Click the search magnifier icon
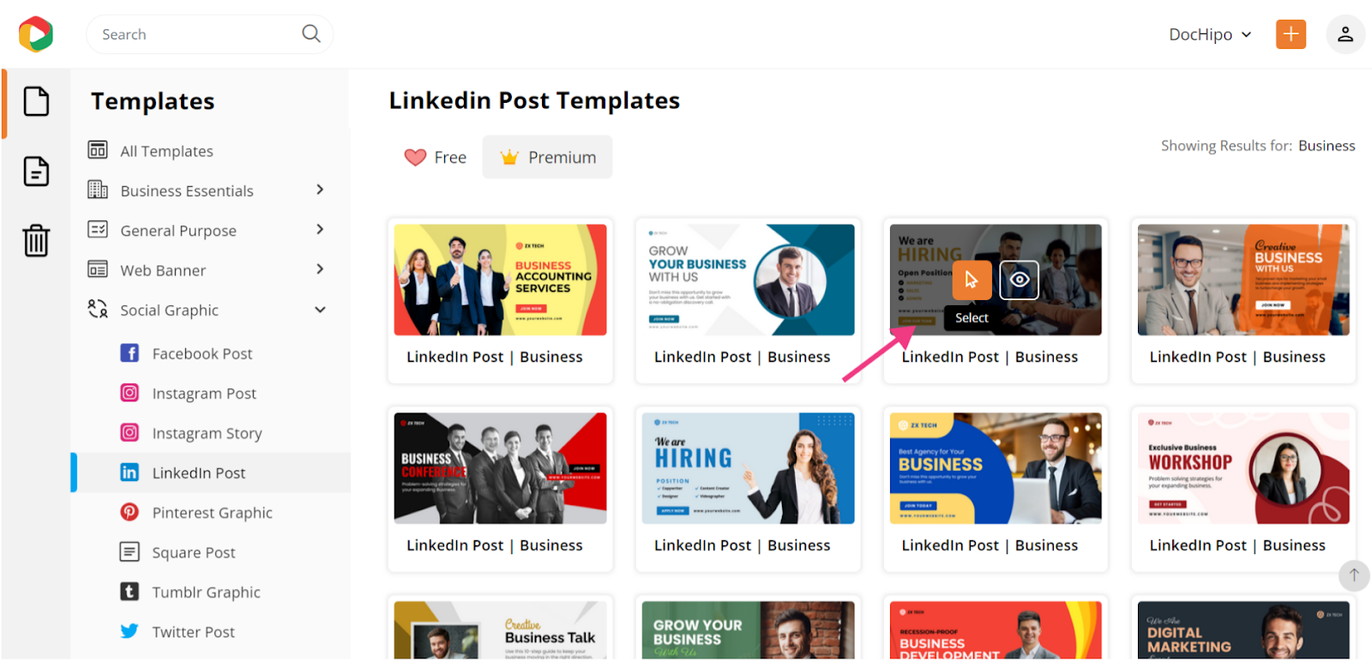The height and width of the screenshot is (662, 1372). click(311, 33)
